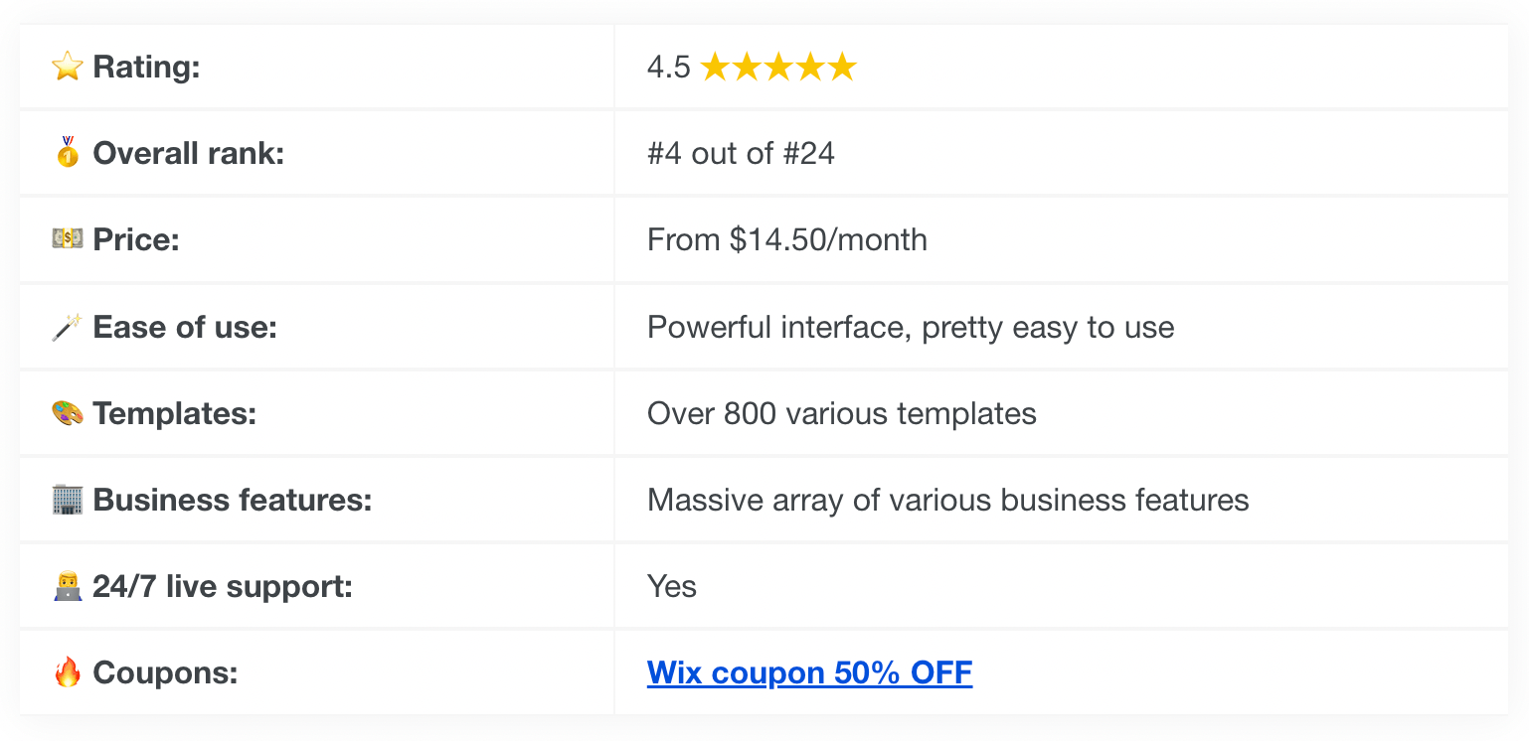Image resolution: width=1529 pixels, height=741 pixels.
Task: Click the Rating: row label
Action: tap(146, 68)
